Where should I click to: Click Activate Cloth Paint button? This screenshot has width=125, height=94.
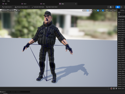(x=38, y=7)
